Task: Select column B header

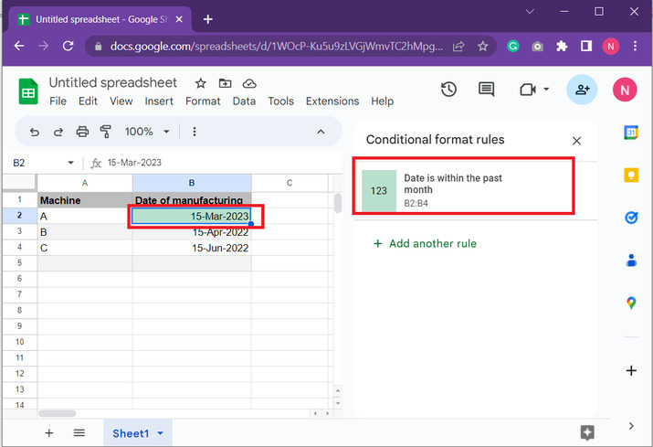Action: 192,183
